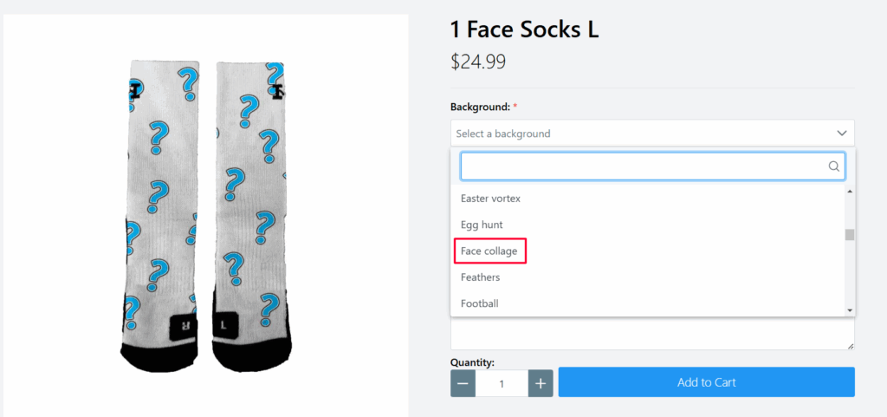887x417 pixels.
Task: Choose Football from the dropdown list
Action: 479,303
